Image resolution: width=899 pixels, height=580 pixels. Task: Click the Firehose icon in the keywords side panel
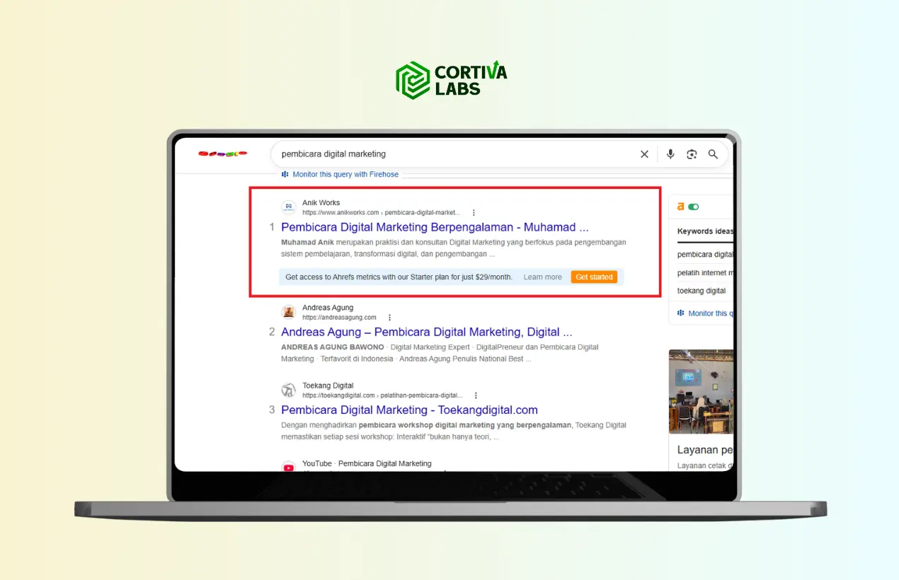[x=681, y=313]
